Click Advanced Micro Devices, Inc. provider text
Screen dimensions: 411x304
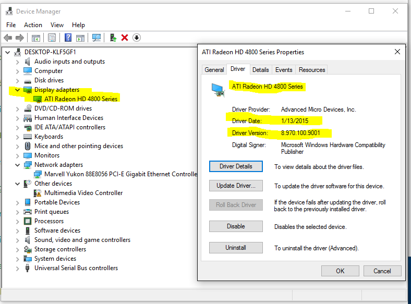(x=319, y=110)
